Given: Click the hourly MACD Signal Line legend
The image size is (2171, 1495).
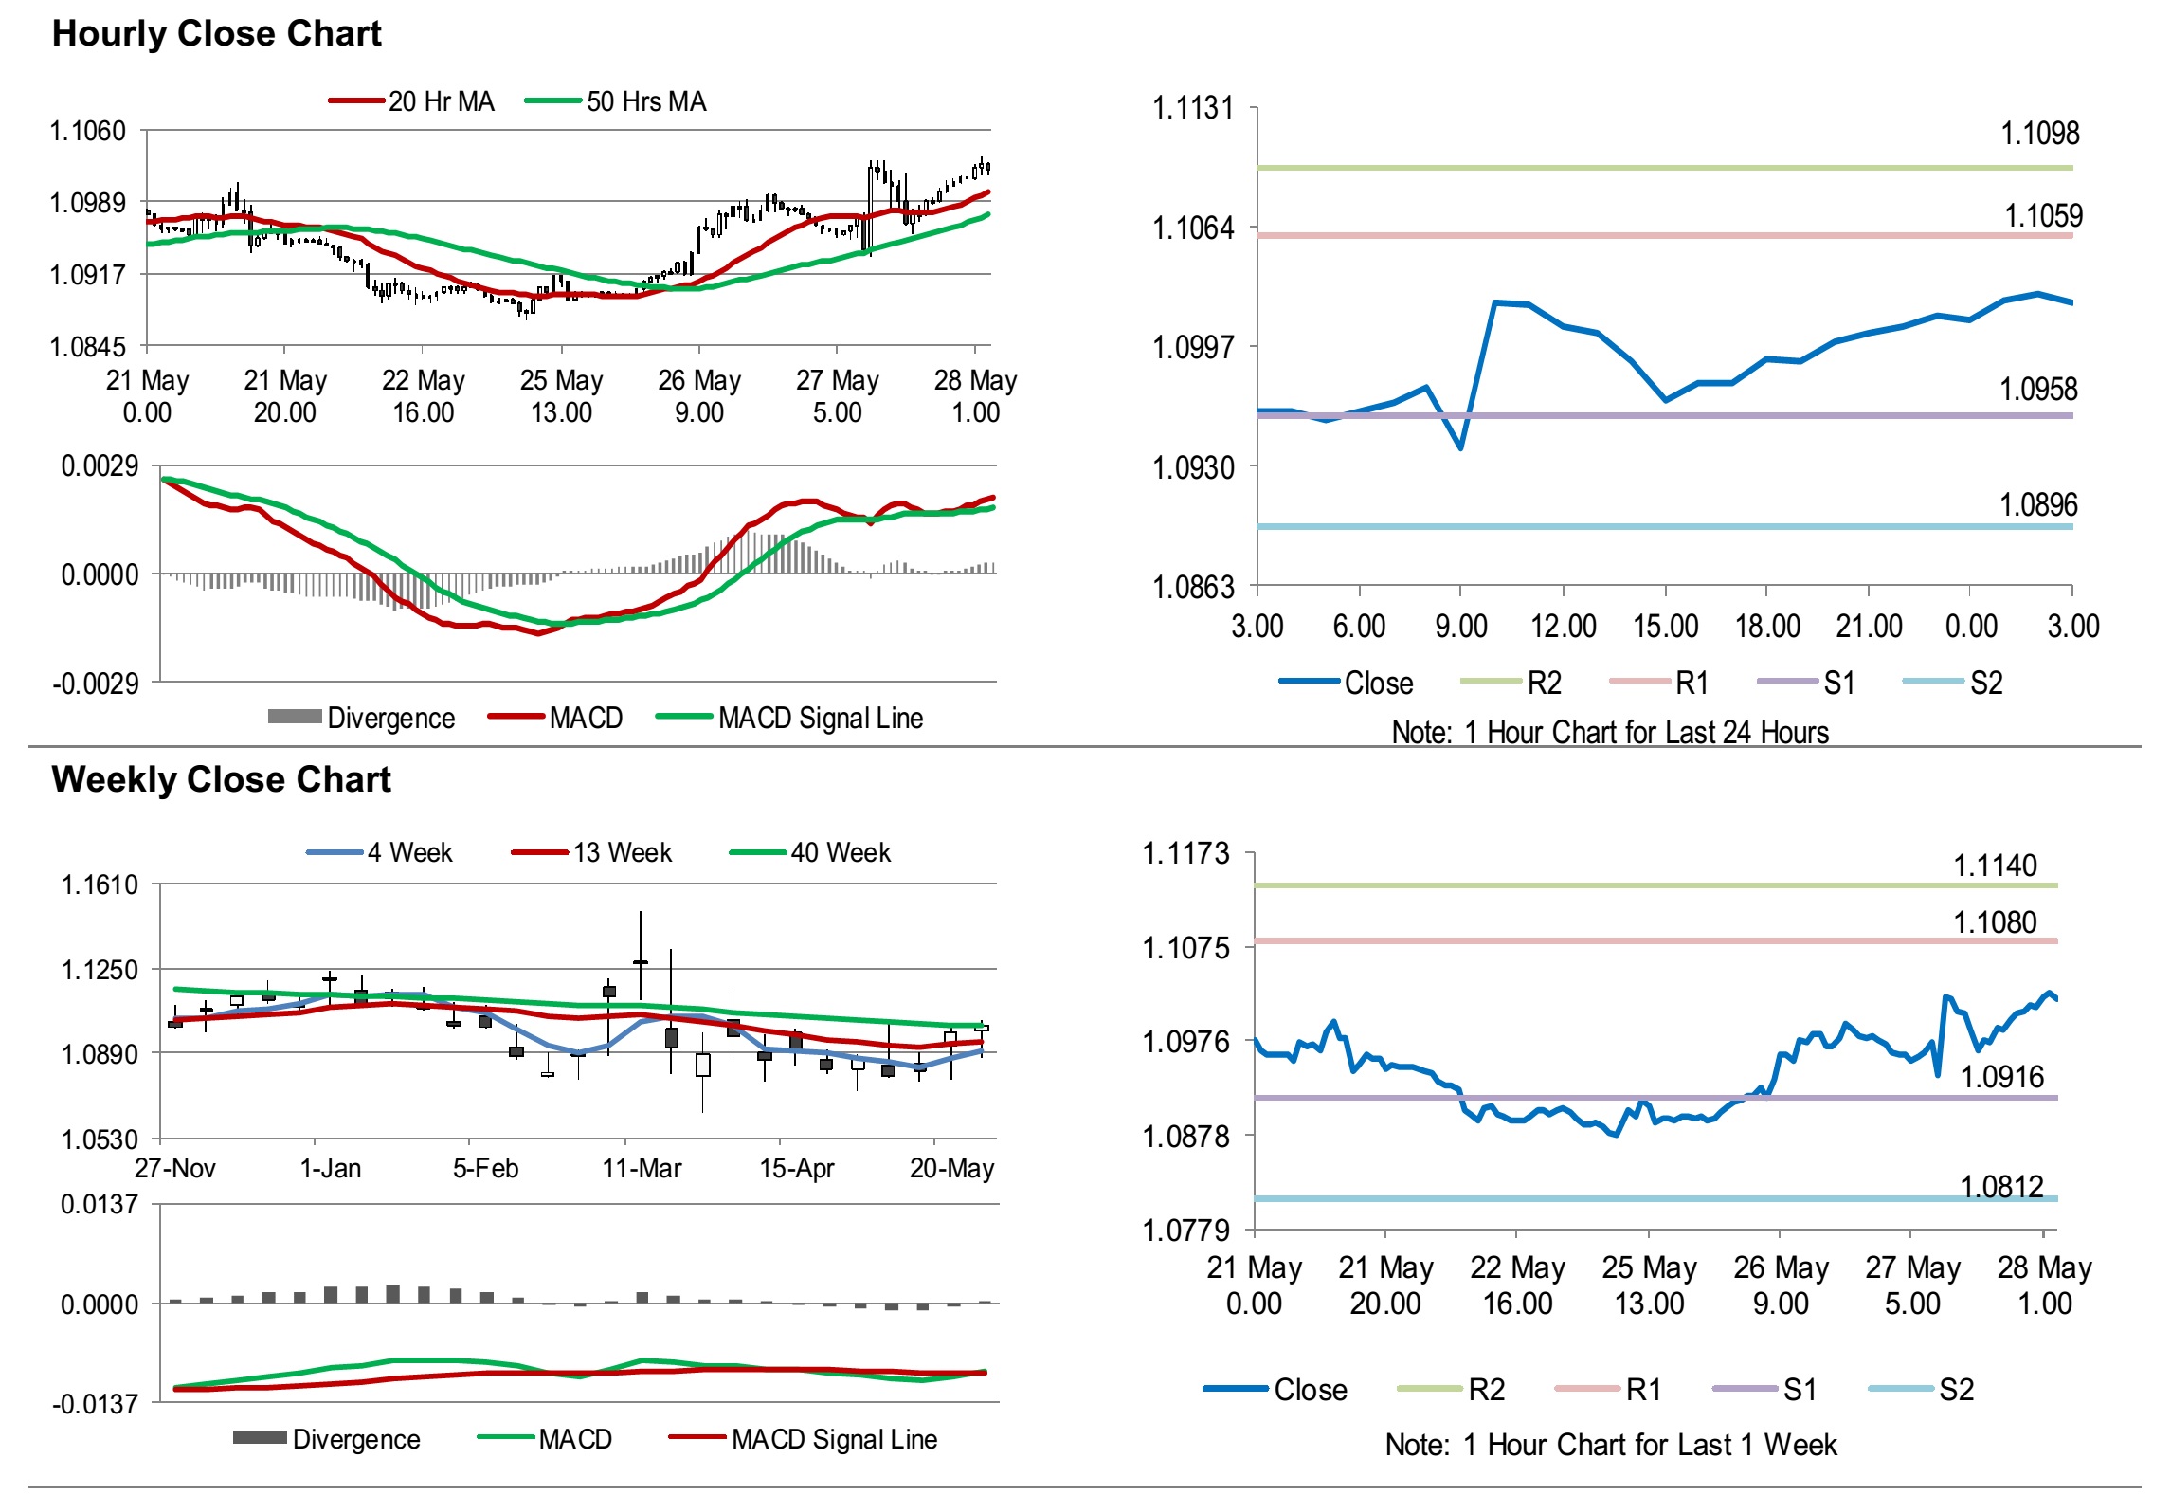Looking at the screenshot, I should [x=819, y=718].
